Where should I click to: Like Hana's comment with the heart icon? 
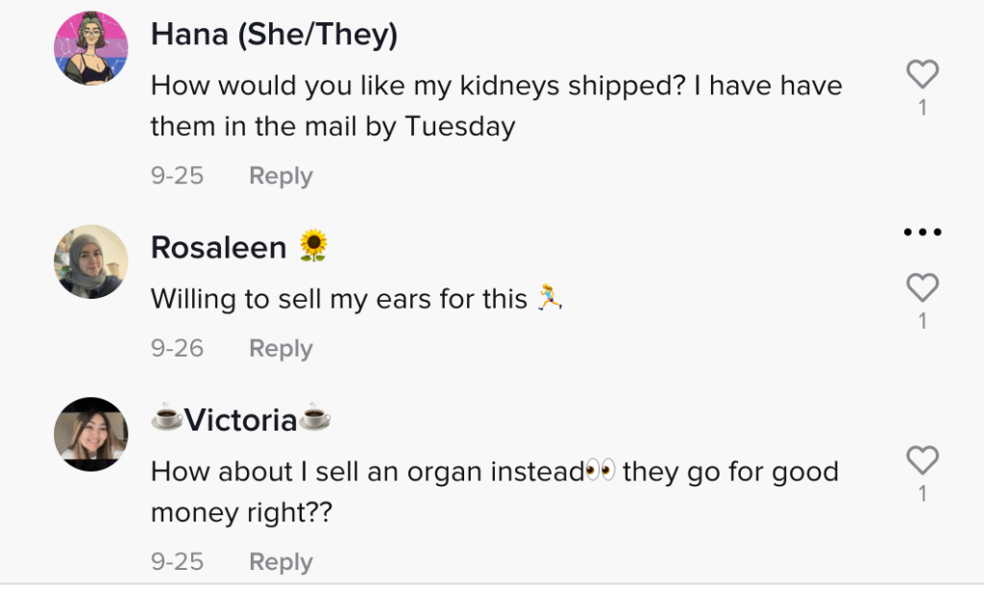click(x=922, y=75)
